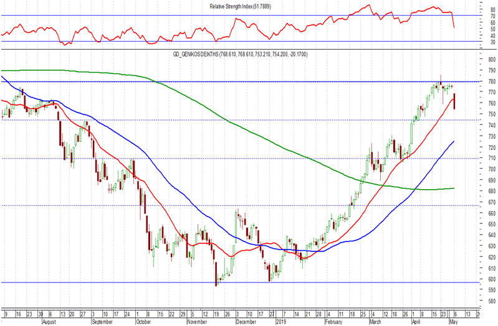Click the 710 price axis label

coord(492,158)
